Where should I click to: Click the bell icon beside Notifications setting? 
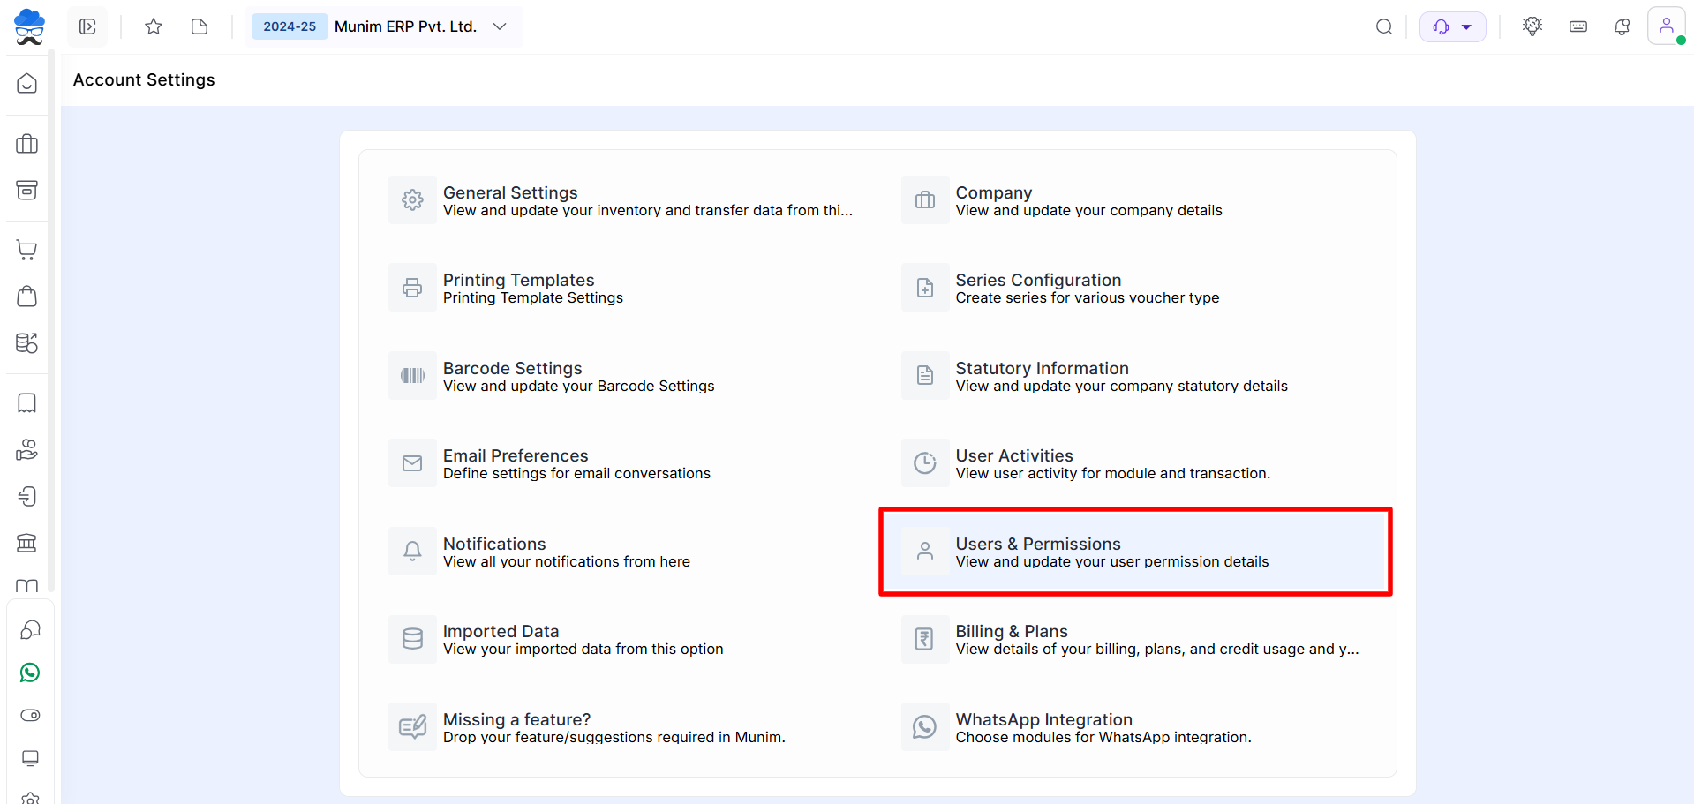coord(412,552)
